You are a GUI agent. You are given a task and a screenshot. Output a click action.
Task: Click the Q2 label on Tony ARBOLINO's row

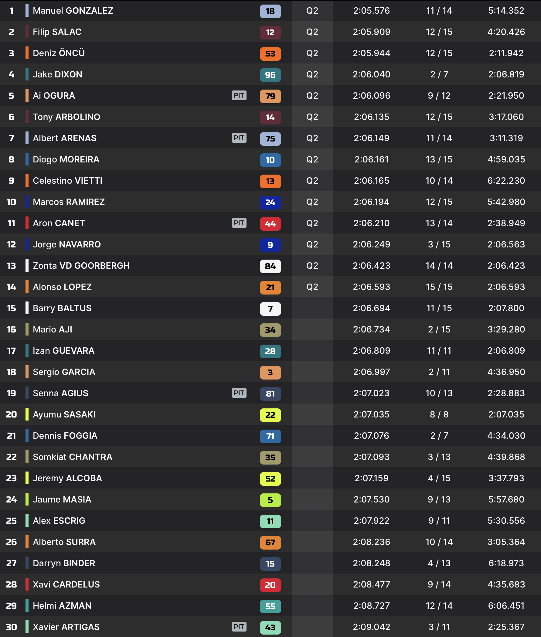click(x=312, y=117)
